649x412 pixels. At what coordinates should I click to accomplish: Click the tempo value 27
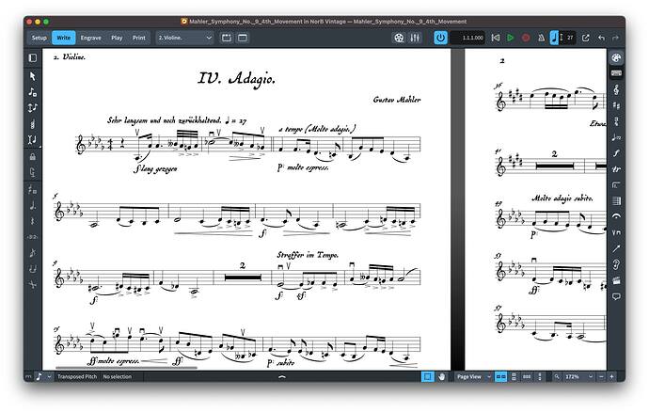click(x=570, y=38)
